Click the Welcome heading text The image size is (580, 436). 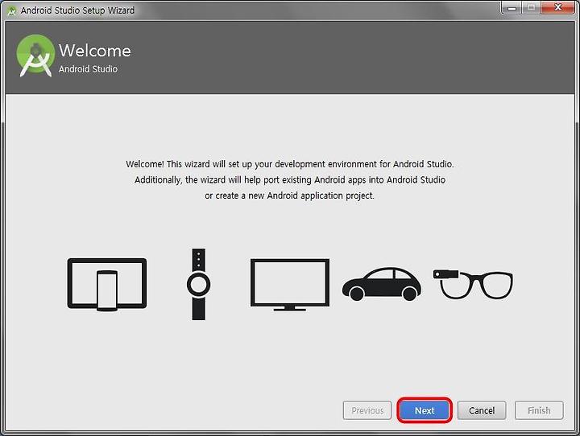(95, 51)
